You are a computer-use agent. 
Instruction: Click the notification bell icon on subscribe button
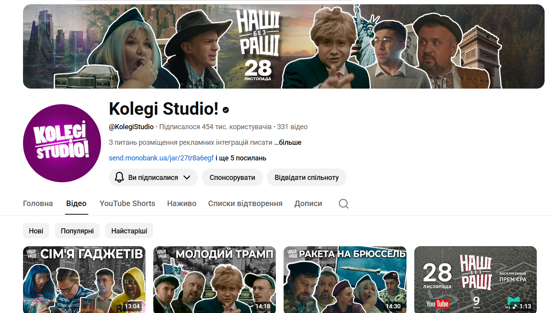tap(119, 178)
